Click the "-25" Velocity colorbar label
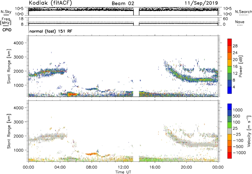 pos(237,134)
